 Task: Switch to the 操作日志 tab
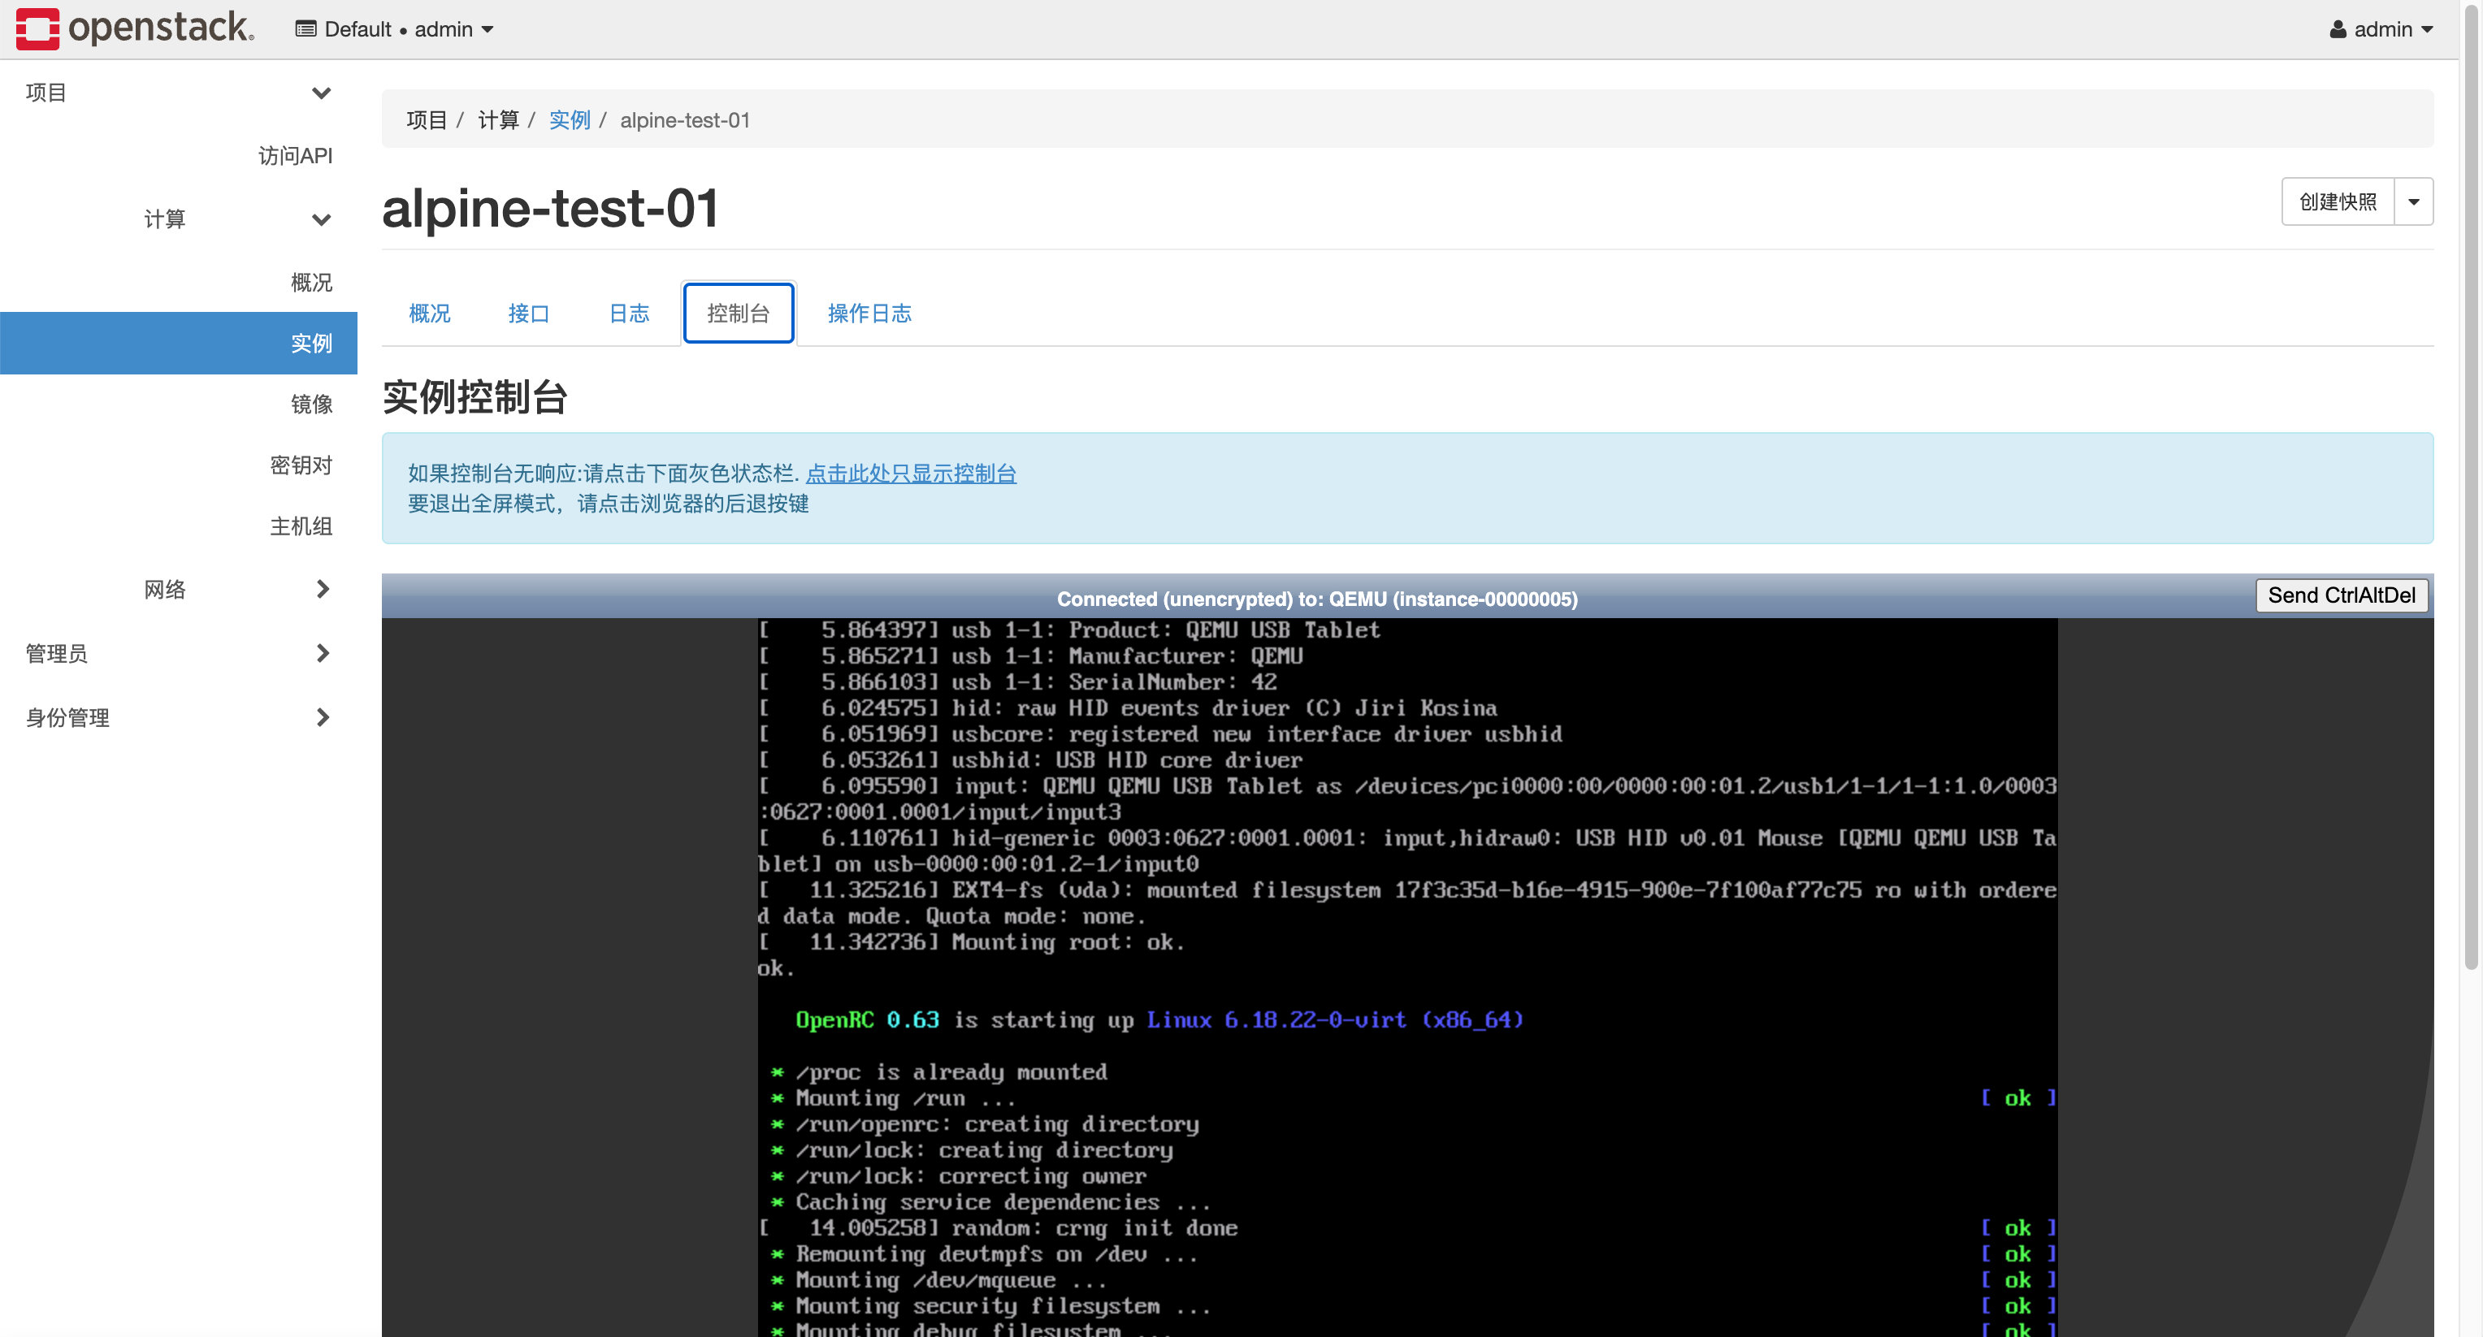869,314
